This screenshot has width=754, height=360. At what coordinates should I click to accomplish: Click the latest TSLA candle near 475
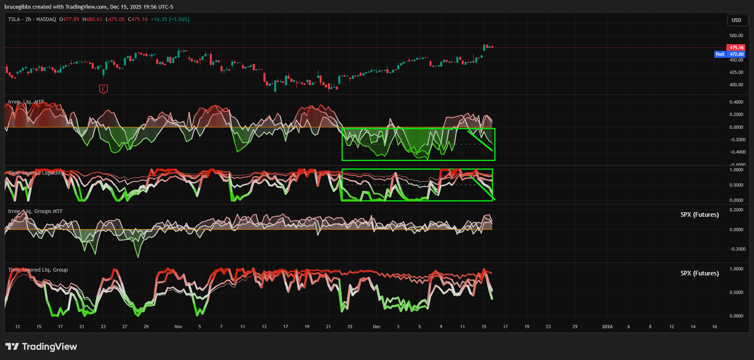492,47
